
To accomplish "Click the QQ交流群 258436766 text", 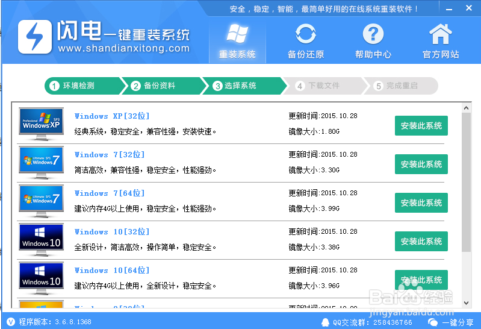I will (x=373, y=322).
